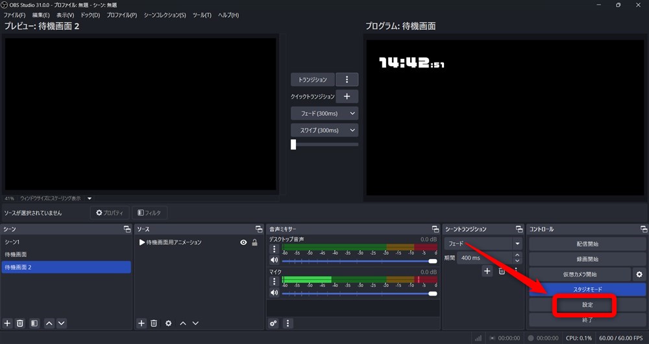Image resolution: width=649 pixels, height=344 pixels.
Task: Open ファイル(F) menu
Action: [14, 15]
